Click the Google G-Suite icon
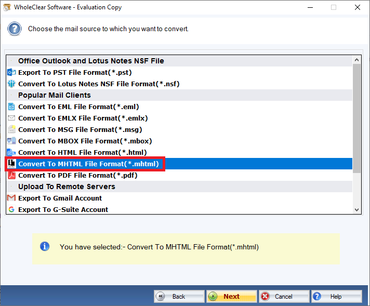Image resolution: width=370 pixels, height=306 pixels. [x=11, y=209]
